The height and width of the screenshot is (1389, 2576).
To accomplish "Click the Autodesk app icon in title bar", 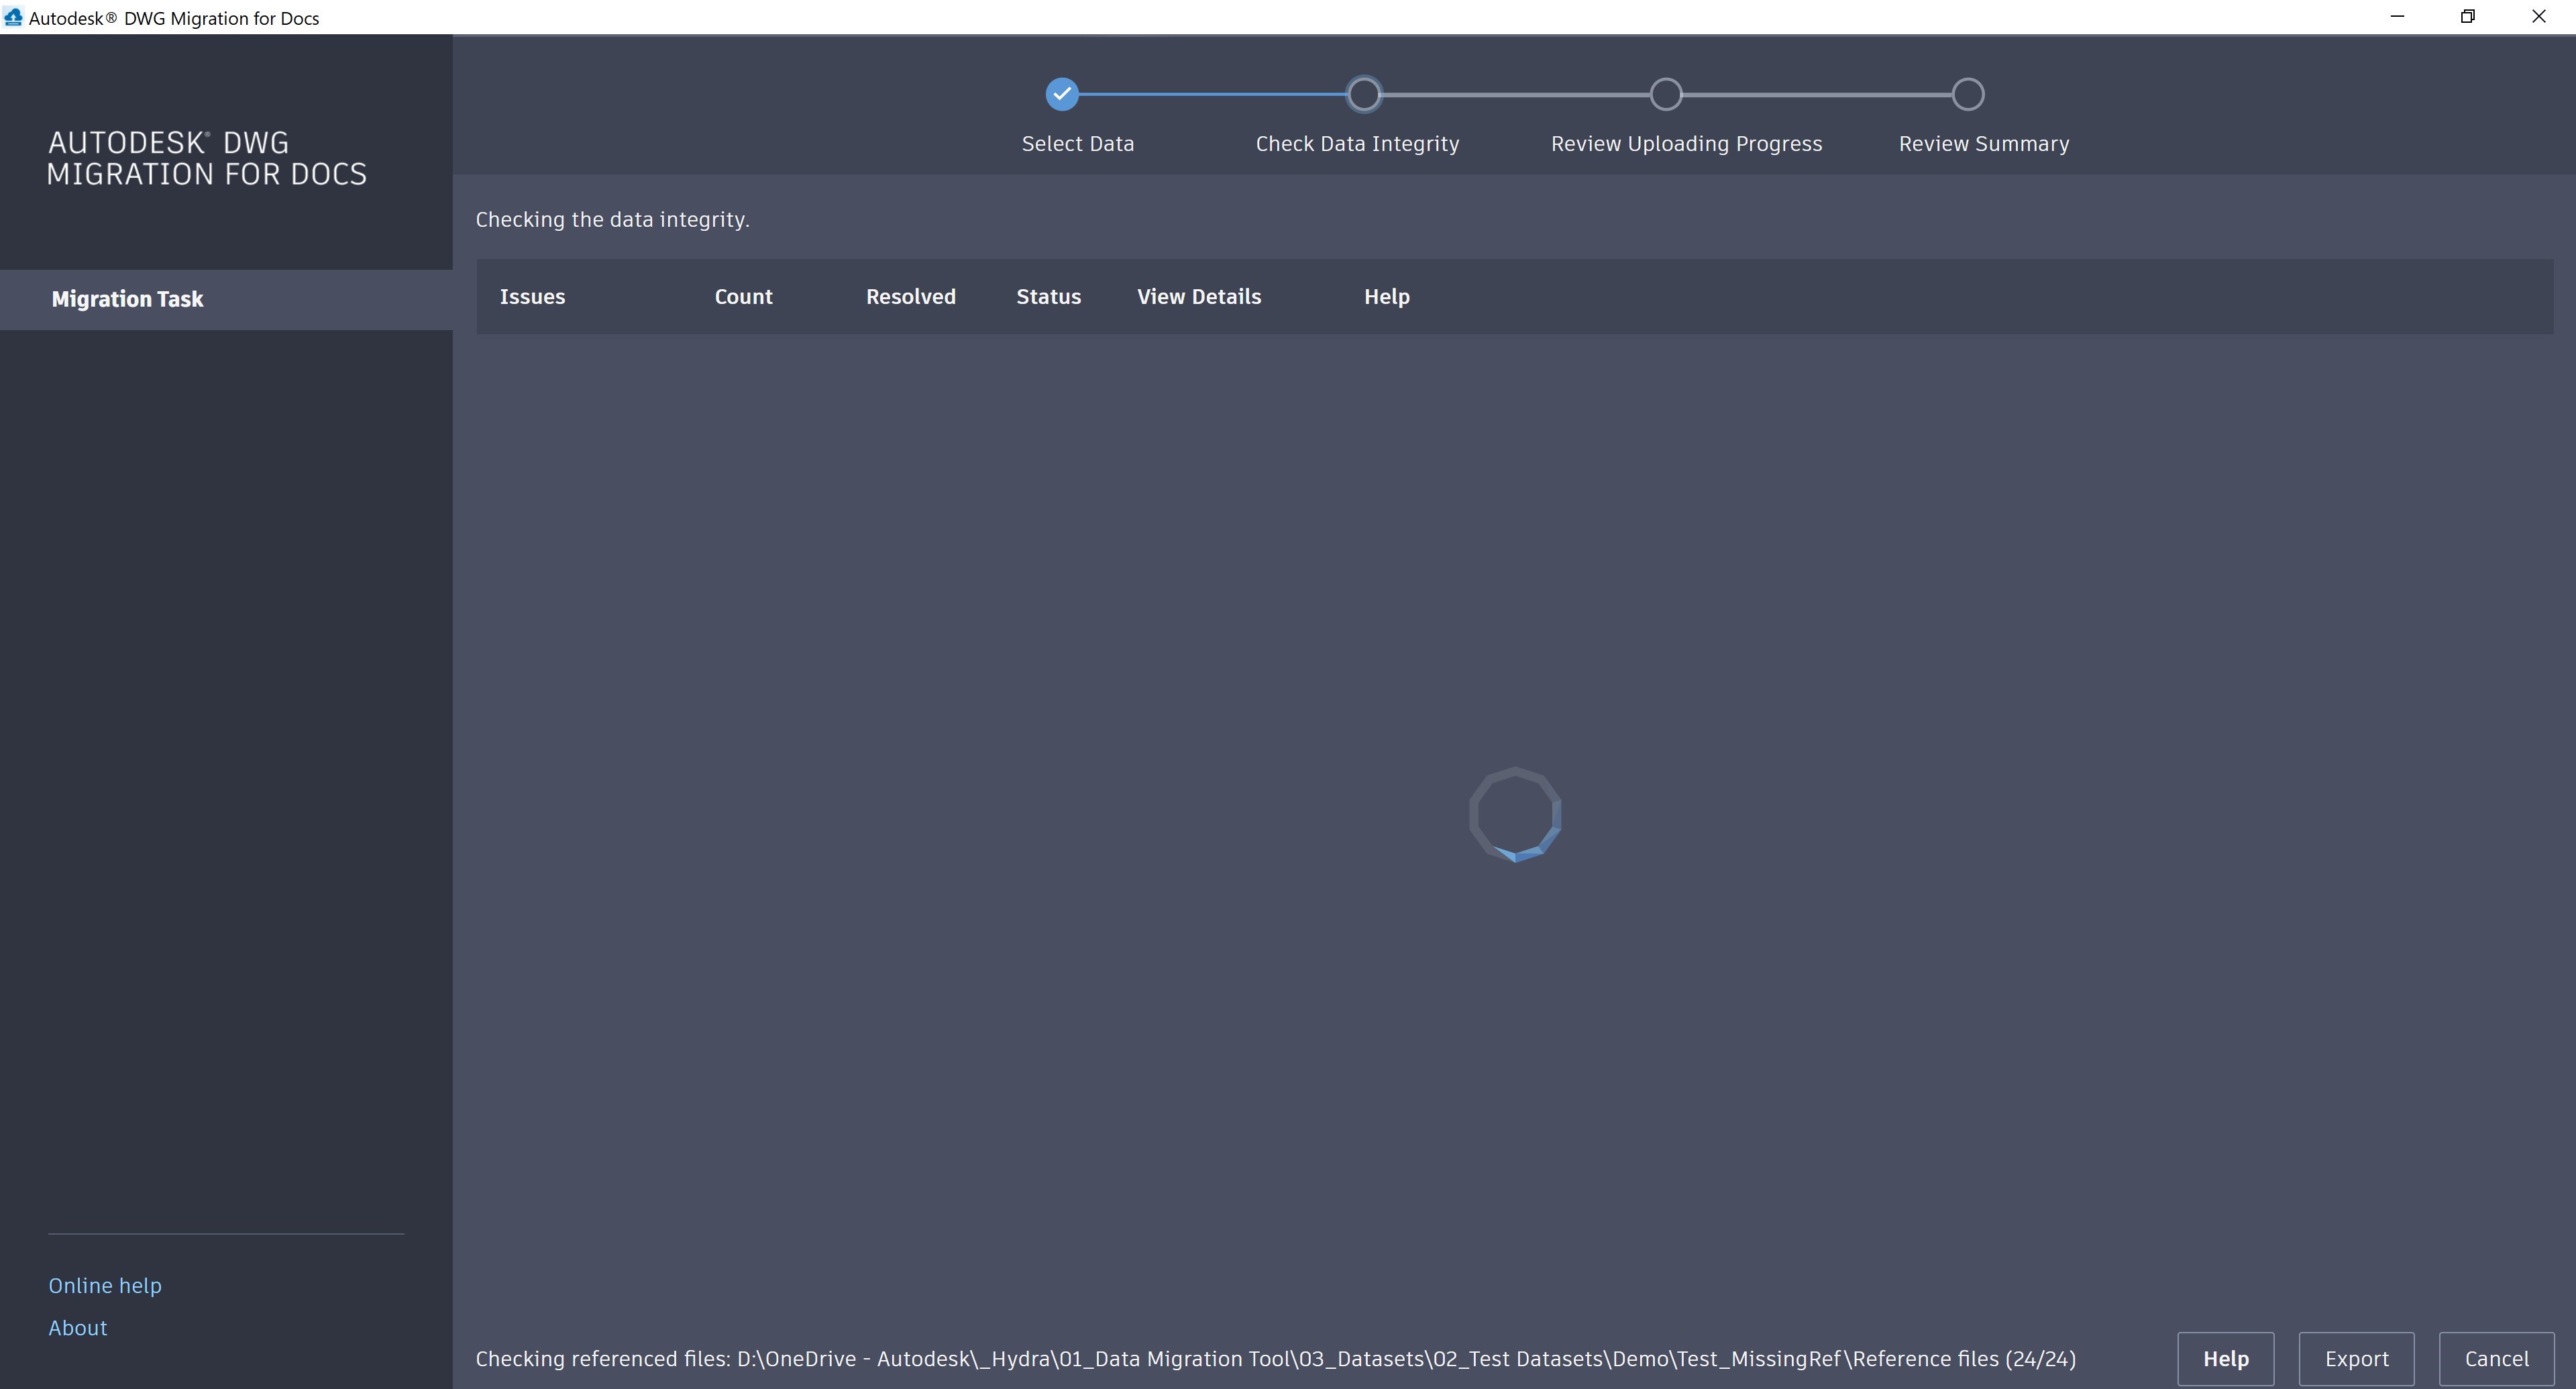I will [x=13, y=17].
